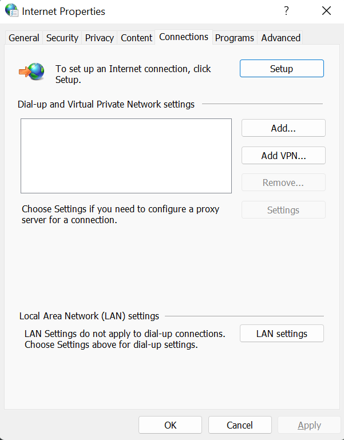Select the Content tab
344x440 pixels.
click(x=137, y=38)
